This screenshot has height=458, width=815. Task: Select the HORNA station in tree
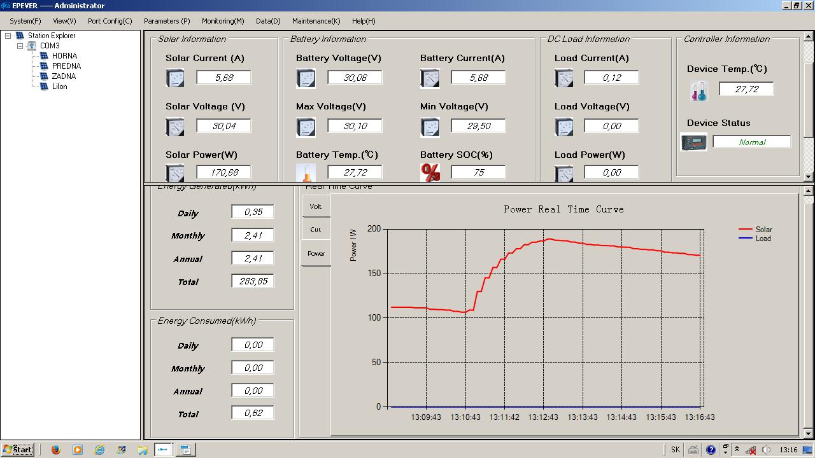pos(64,56)
